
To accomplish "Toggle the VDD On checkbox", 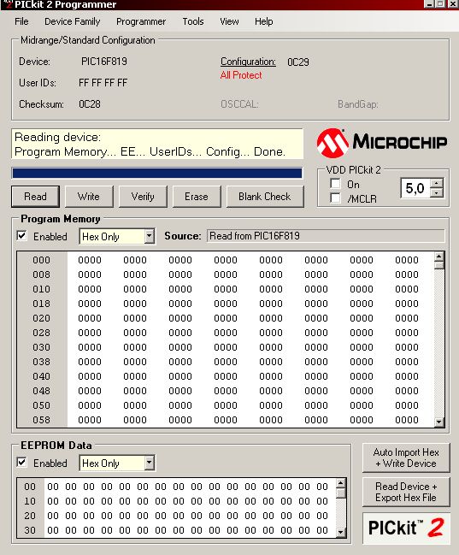I will (x=335, y=184).
